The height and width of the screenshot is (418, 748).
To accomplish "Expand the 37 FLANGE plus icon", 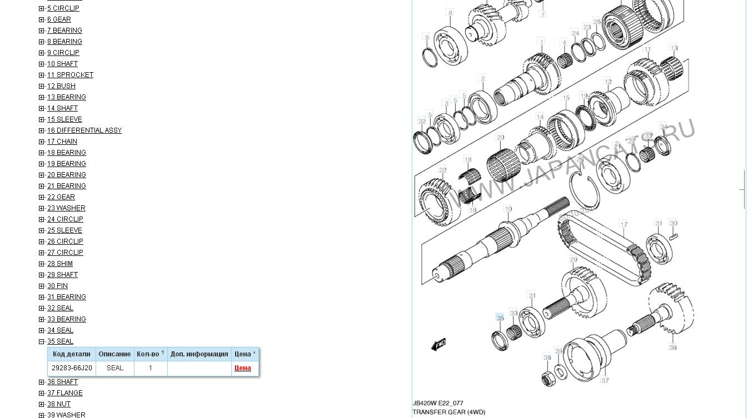I will (x=42, y=393).
